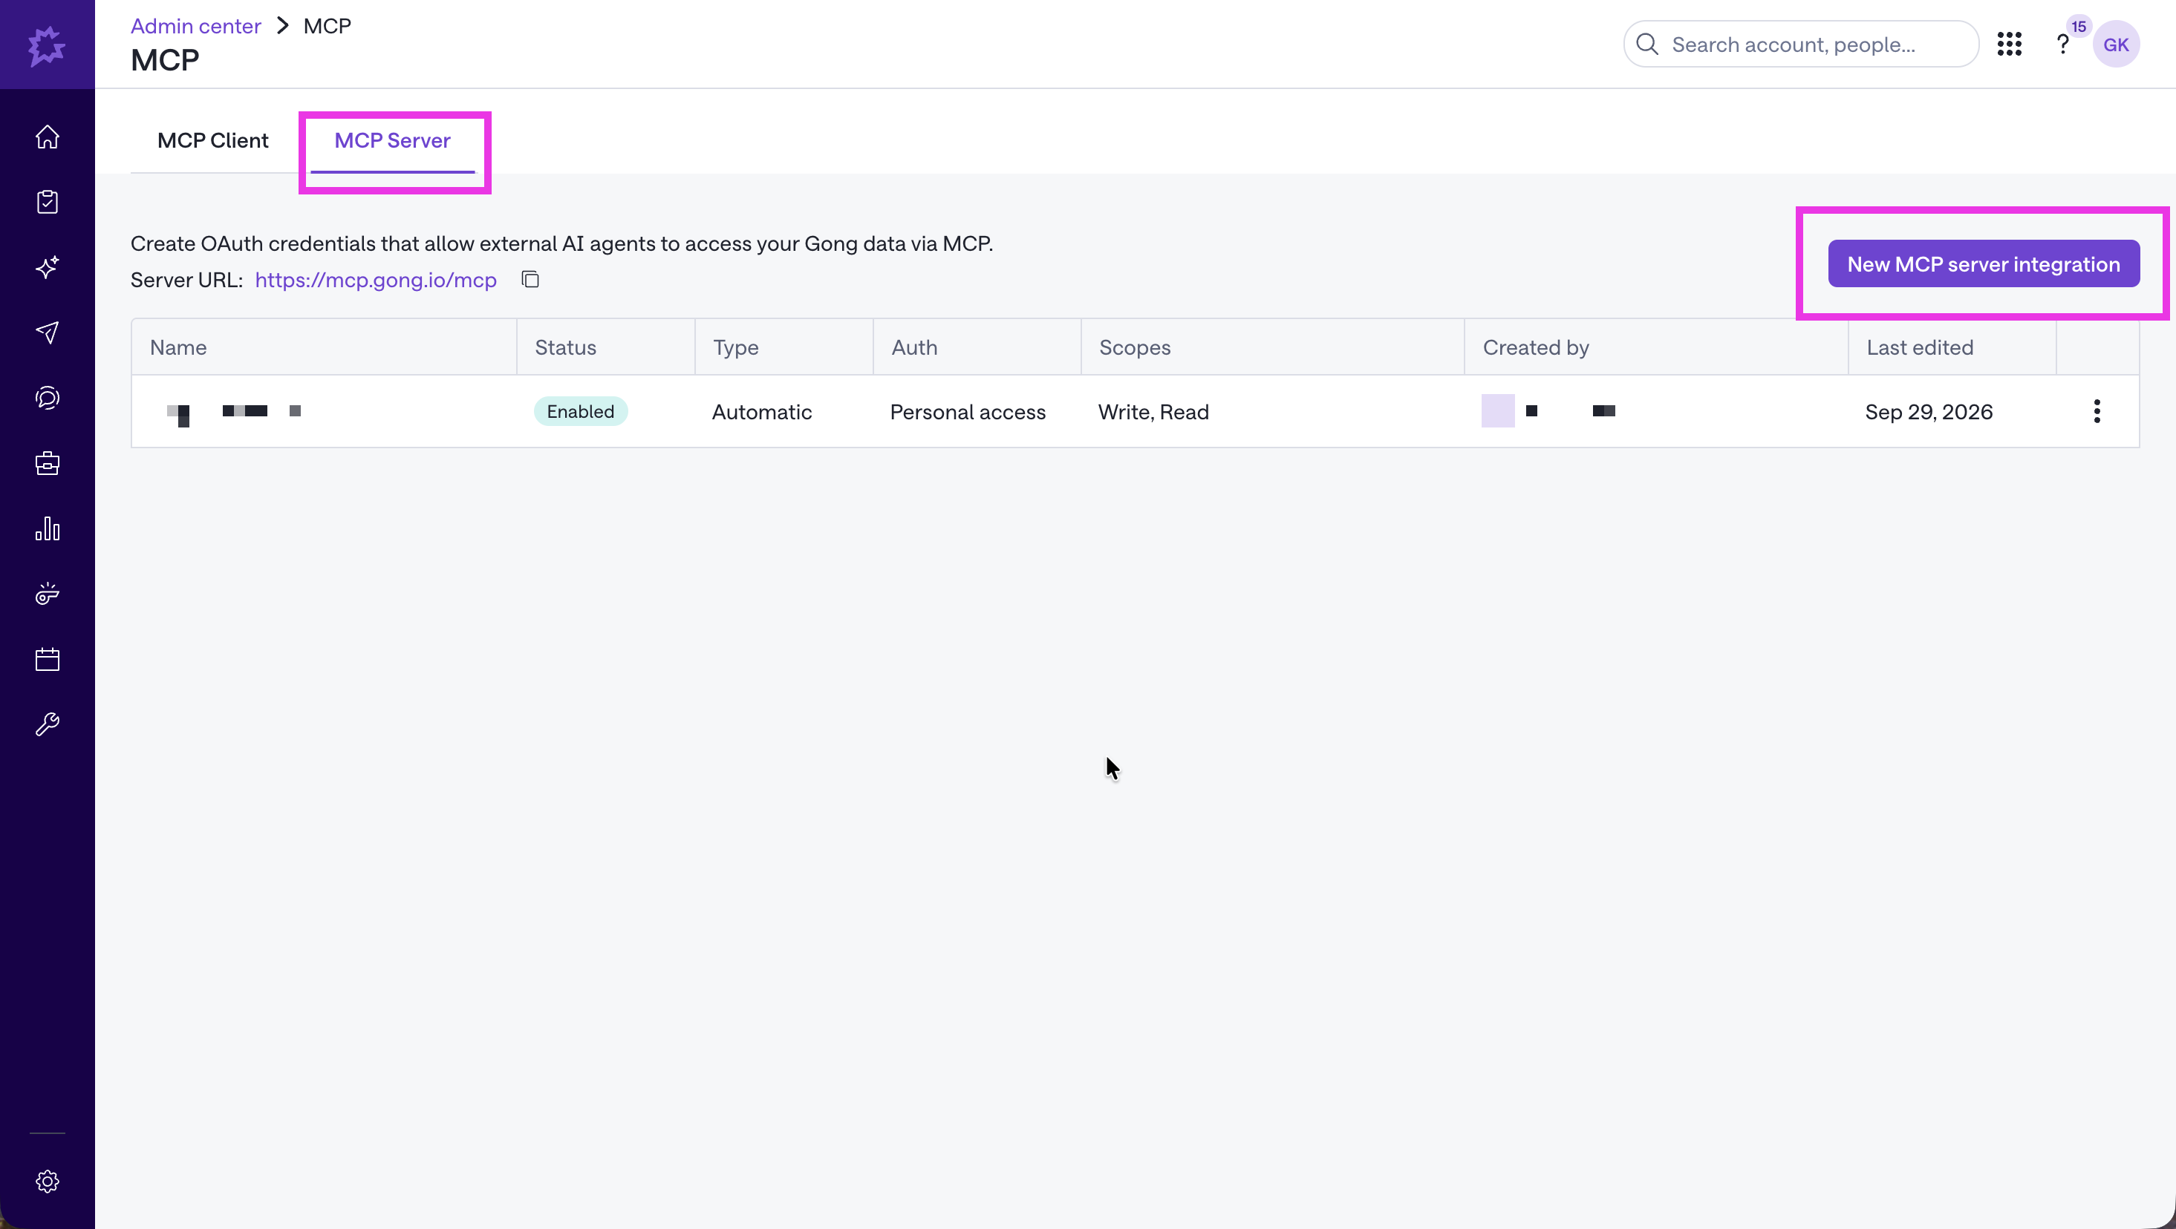The image size is (2176, 1229).
Task: Open the bar chart analytics icon
Action: click(x=48, y=528)
